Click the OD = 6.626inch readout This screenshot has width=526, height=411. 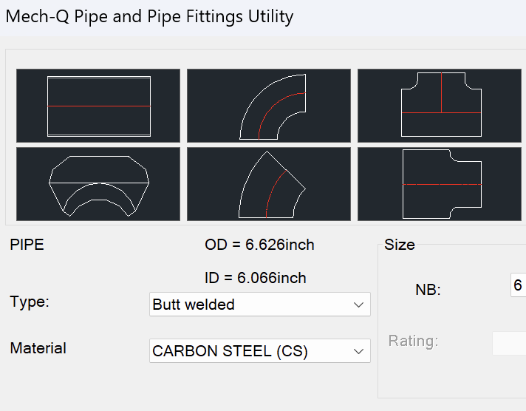coord(259,245)
